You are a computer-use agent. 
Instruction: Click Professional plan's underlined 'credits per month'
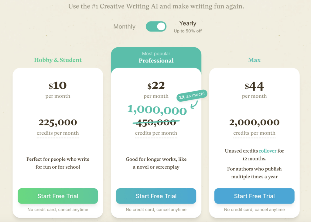pyautogui.click(x=156, y=133)
